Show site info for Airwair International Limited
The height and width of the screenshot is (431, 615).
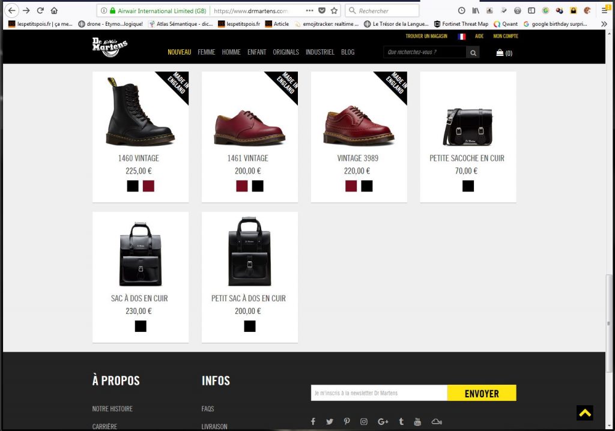(104, 11)
